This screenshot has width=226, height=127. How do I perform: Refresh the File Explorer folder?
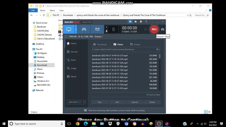[190, 15]
